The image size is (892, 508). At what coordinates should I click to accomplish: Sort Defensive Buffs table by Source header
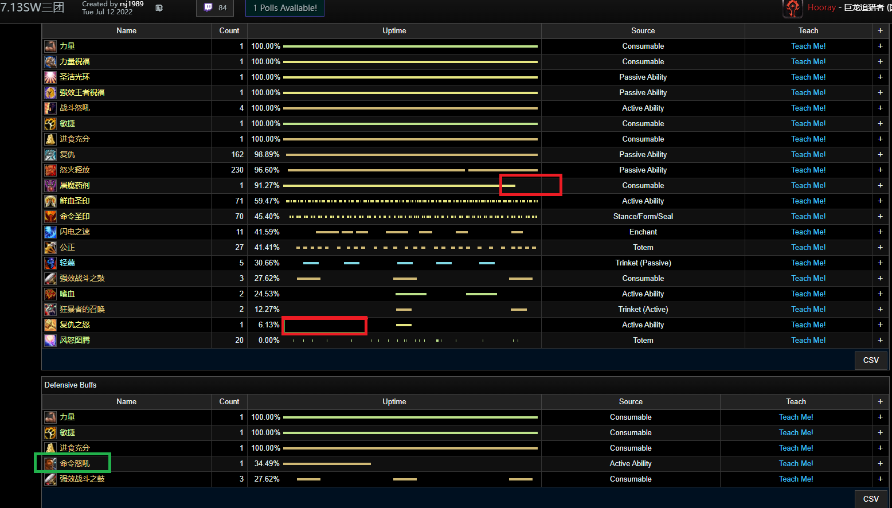coord(631,401)
